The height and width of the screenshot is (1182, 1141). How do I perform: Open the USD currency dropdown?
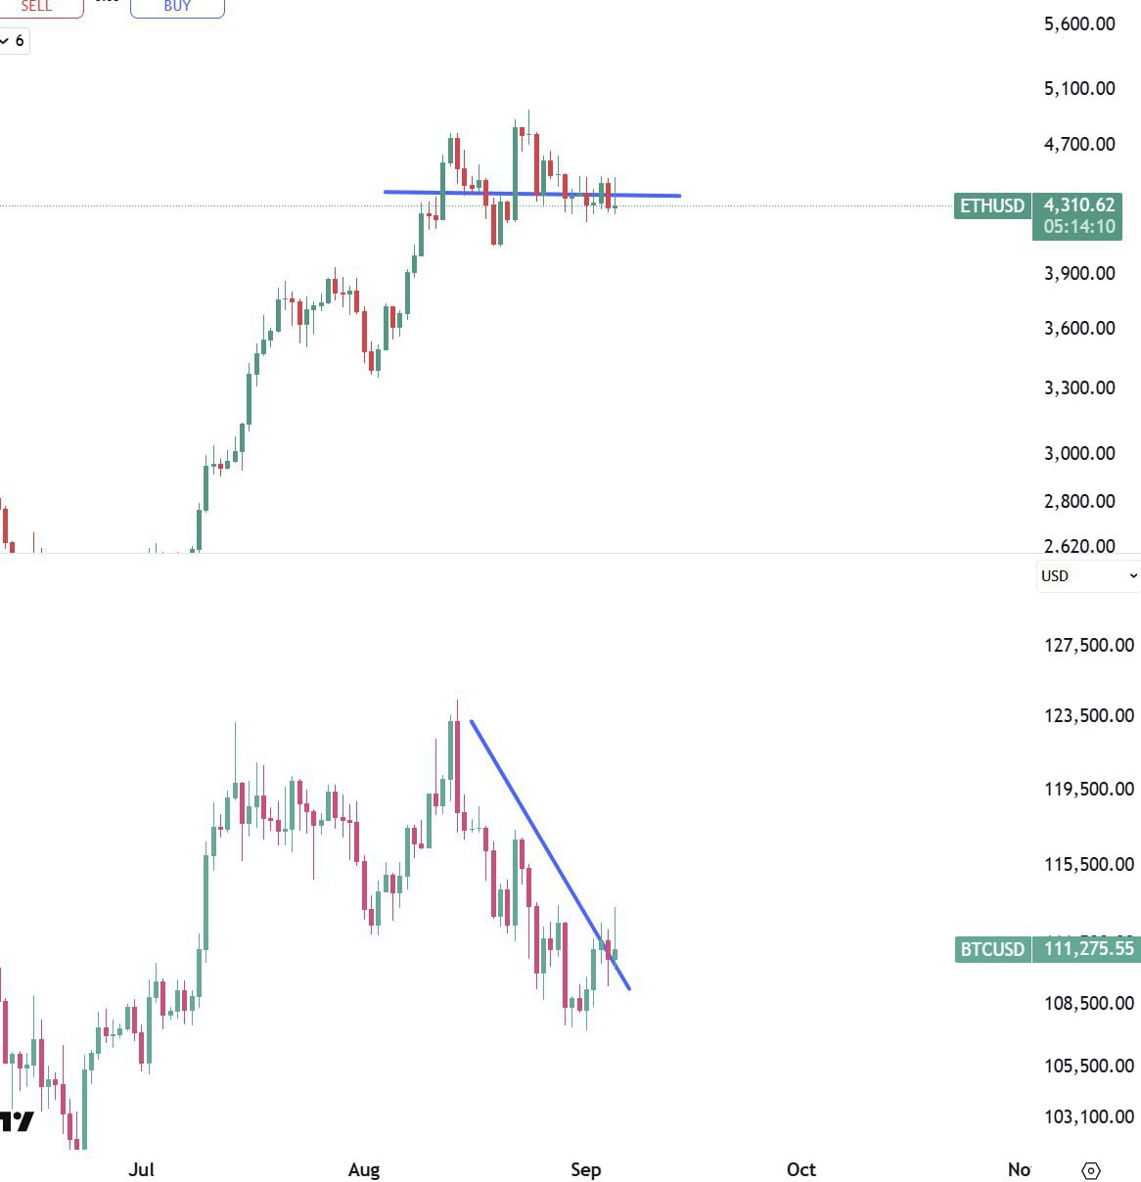1087,576
